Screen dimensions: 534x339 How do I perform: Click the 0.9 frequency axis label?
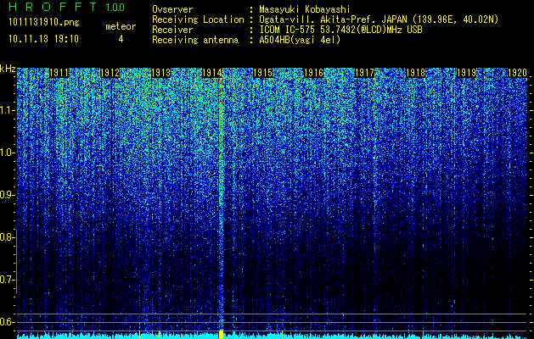(7, 195)
